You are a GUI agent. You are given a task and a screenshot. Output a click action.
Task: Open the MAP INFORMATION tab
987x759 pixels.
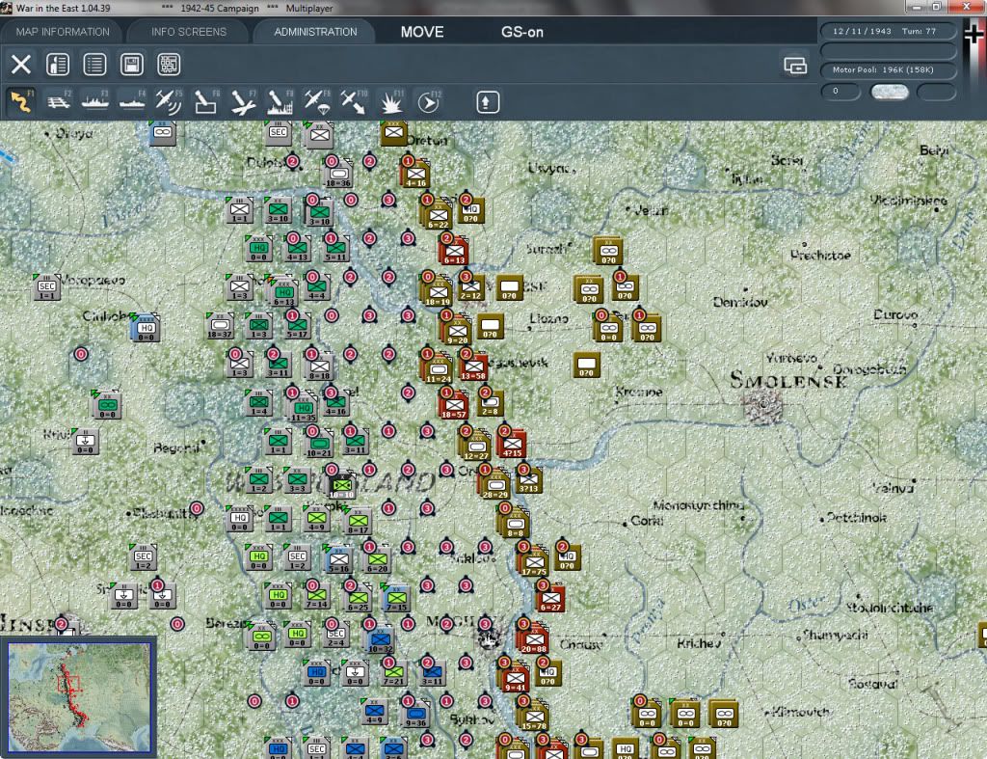click(x=63, y=32)
